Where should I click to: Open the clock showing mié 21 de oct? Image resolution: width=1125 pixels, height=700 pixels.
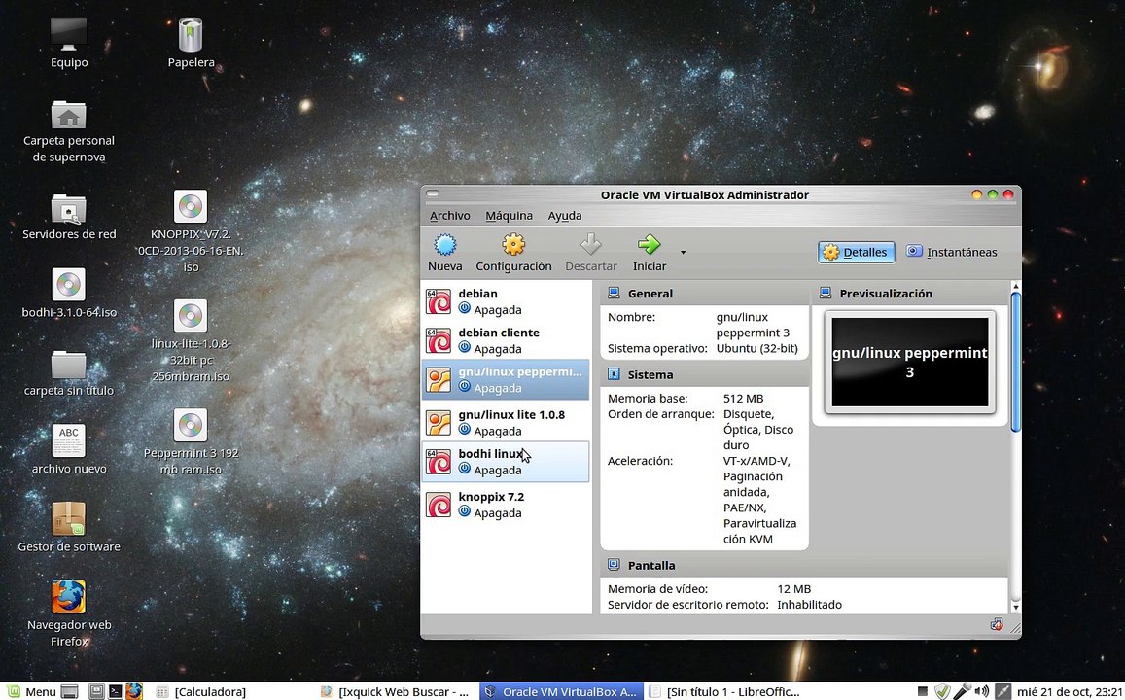1069,691
